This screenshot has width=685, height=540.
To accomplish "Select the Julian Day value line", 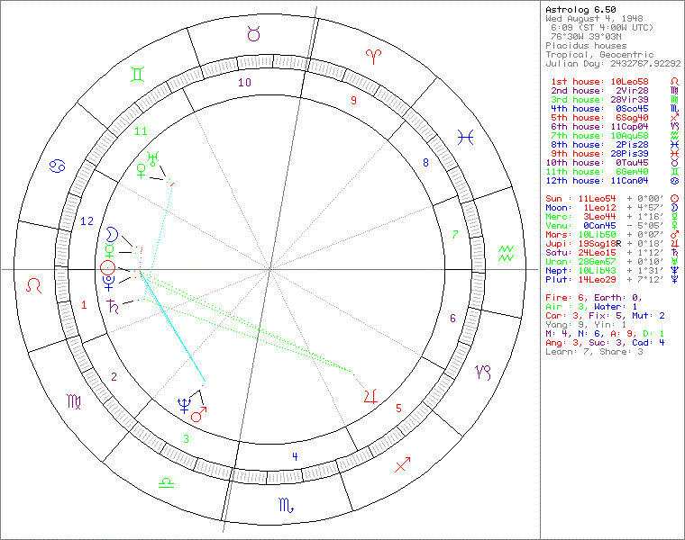I will click(613, 64).
